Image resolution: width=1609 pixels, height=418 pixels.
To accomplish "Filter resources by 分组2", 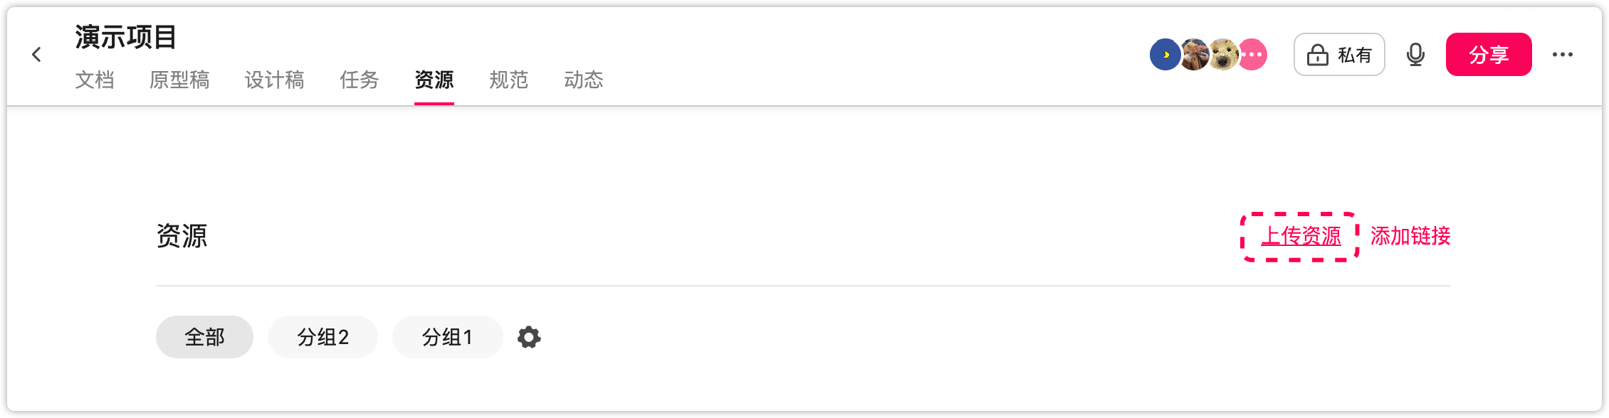I will pyautogui.click(x=323, y=337).
